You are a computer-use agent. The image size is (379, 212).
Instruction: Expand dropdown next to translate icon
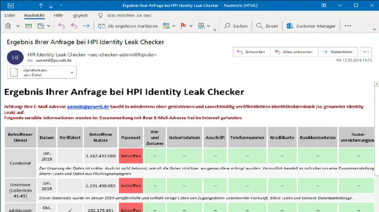point(209,26)
